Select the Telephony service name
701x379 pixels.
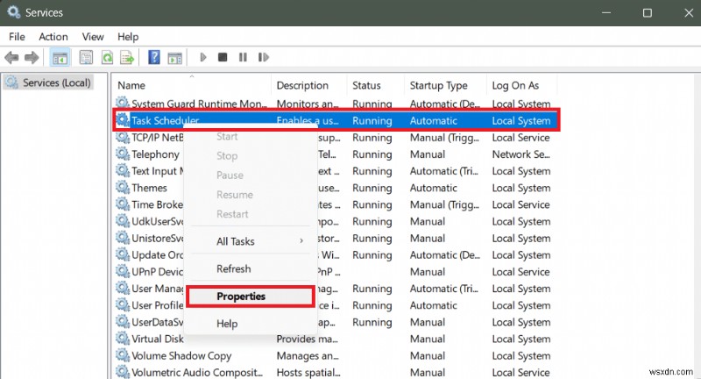coord(155,154)
